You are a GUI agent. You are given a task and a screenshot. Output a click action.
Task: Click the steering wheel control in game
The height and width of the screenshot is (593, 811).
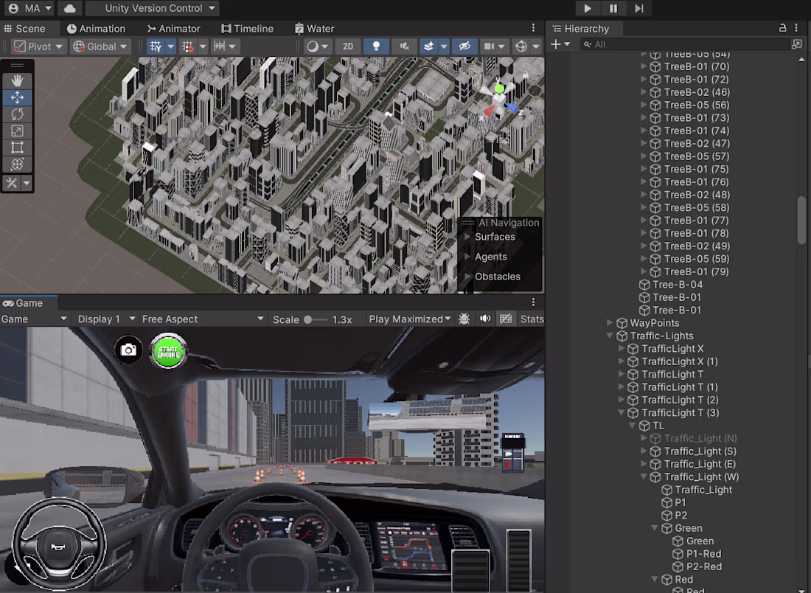pos(58,544)
